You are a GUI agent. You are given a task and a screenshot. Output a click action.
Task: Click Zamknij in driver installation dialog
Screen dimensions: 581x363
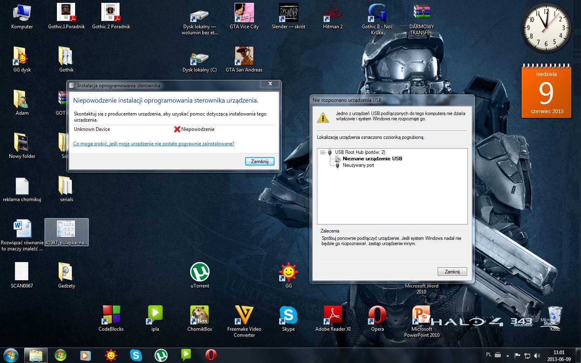click(x=260, y=161)
